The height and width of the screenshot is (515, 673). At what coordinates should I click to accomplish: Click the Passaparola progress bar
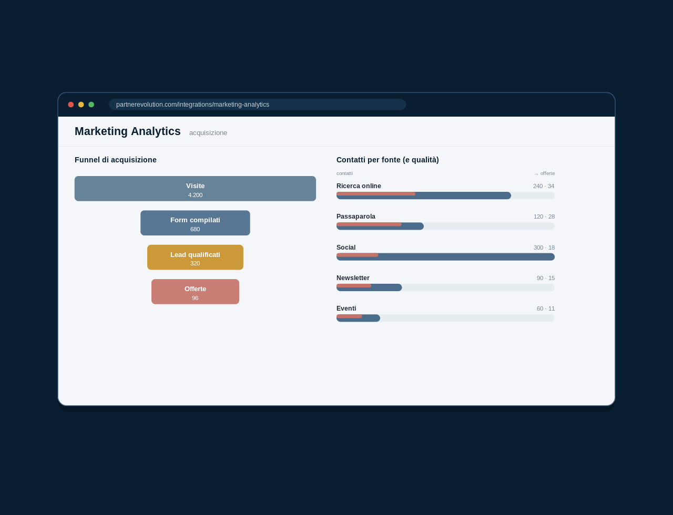[445, 226]
